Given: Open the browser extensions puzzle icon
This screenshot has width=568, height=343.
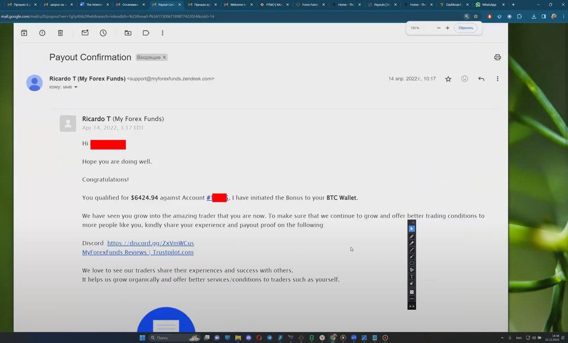Looking at the screenshot, I should click(519, 16).
